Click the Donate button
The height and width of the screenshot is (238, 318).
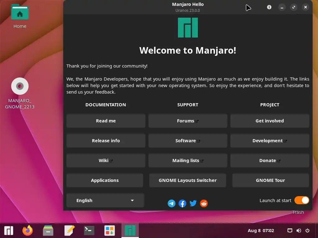pyautogui.click(x=270, y=161)
